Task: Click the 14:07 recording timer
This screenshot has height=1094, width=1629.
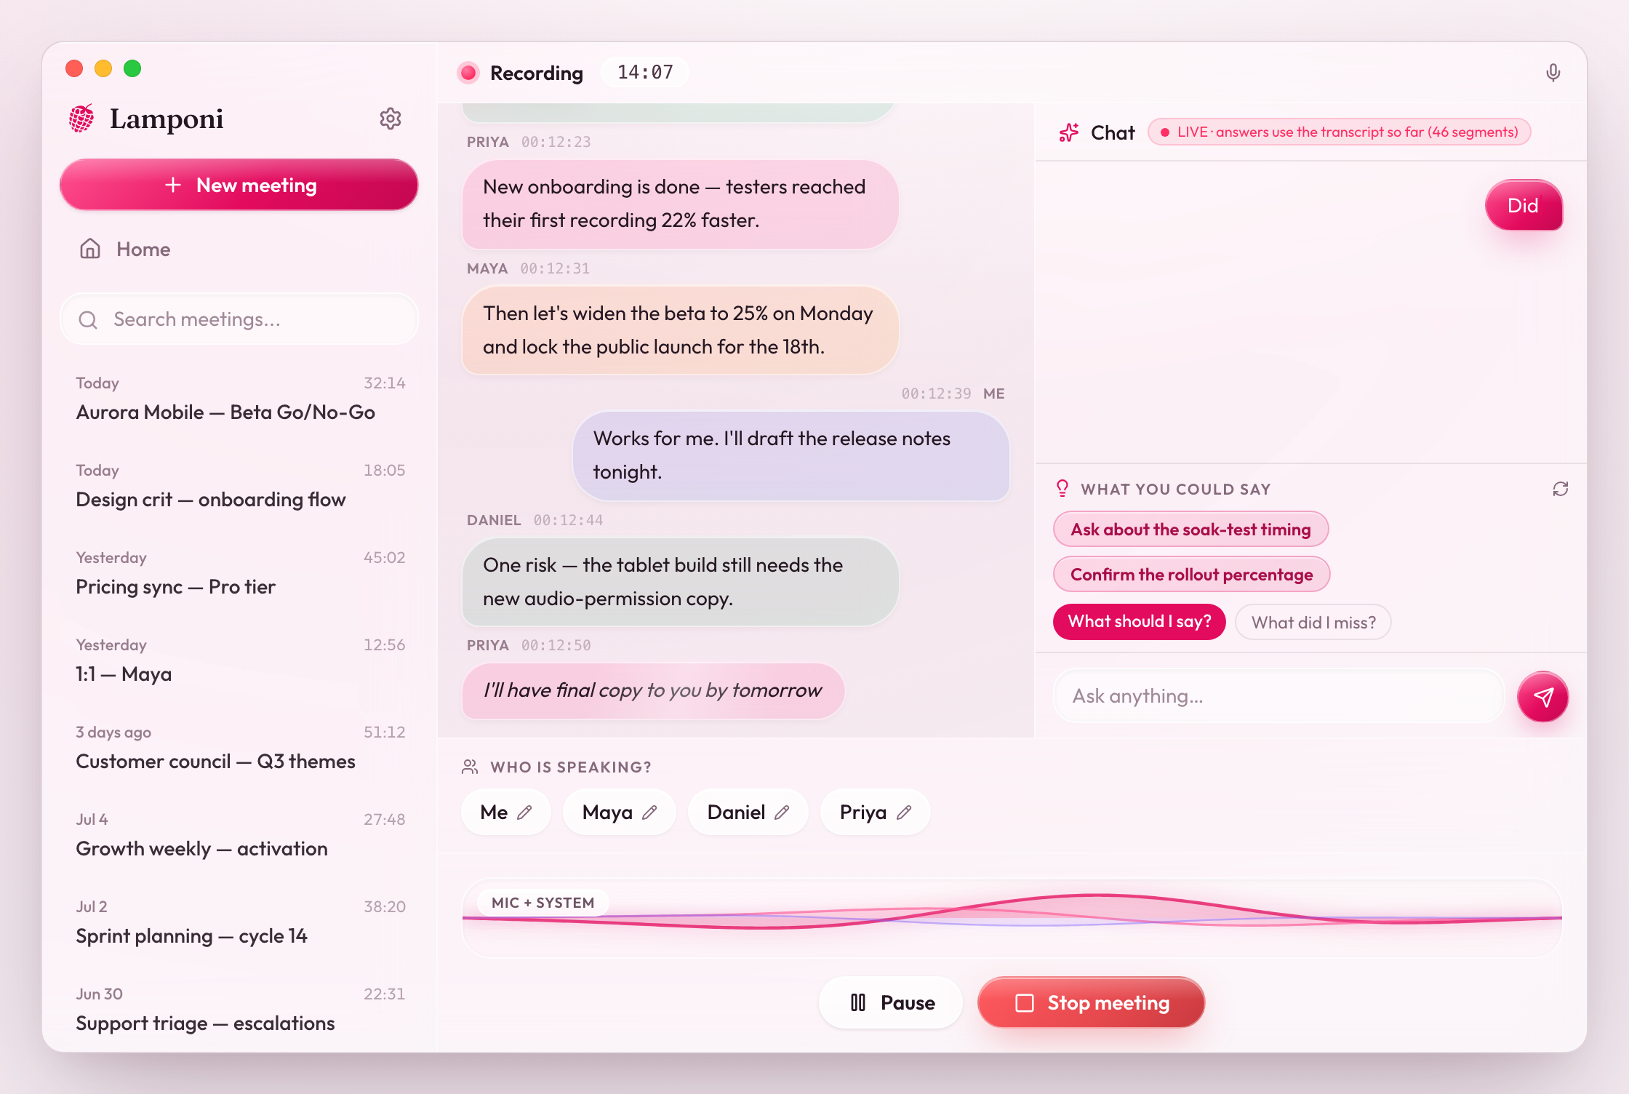Action: click(x=645, y=72)
